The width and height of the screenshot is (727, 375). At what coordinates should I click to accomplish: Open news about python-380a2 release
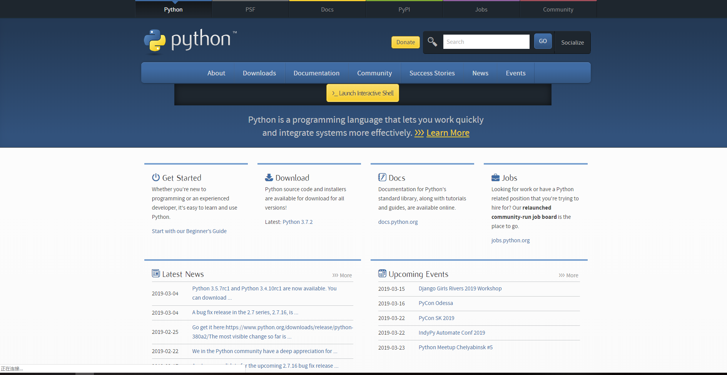(272, 332)
